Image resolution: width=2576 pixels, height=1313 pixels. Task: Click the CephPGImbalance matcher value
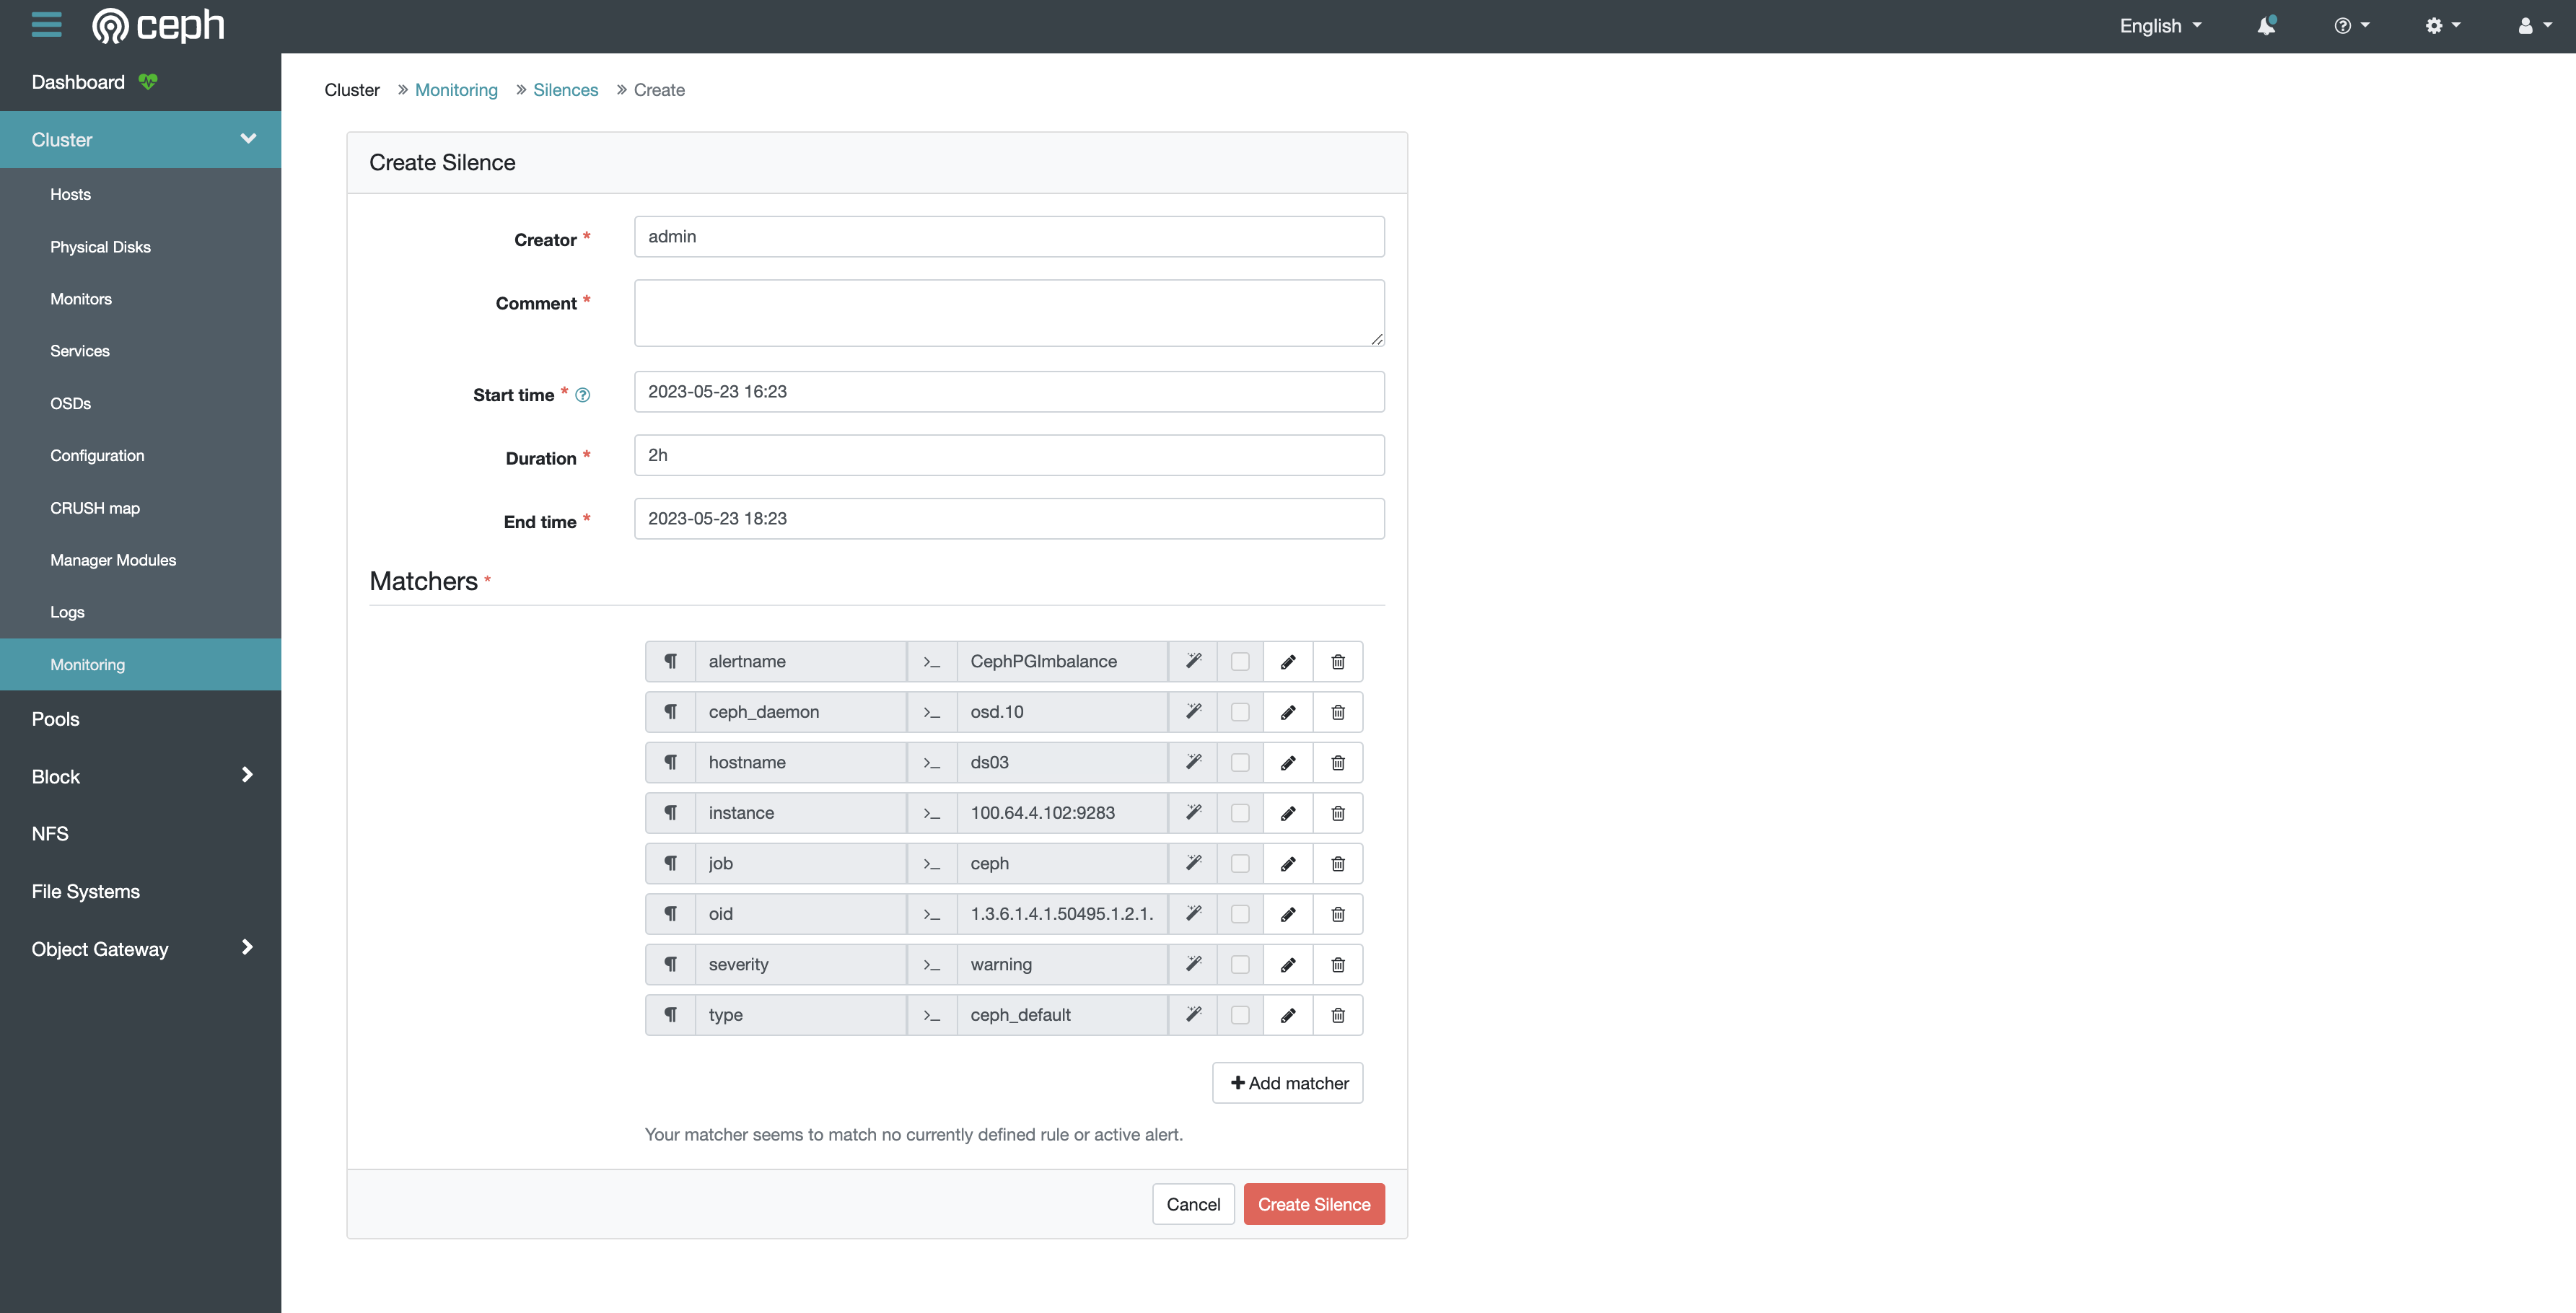[x=1062, y=661]
